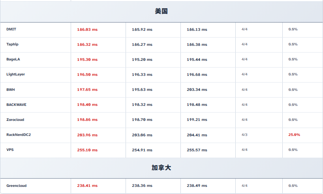This screenshot has width=323, height=194.
Task: Select the Taphip provider name
Action: click(x=13, y=44)
